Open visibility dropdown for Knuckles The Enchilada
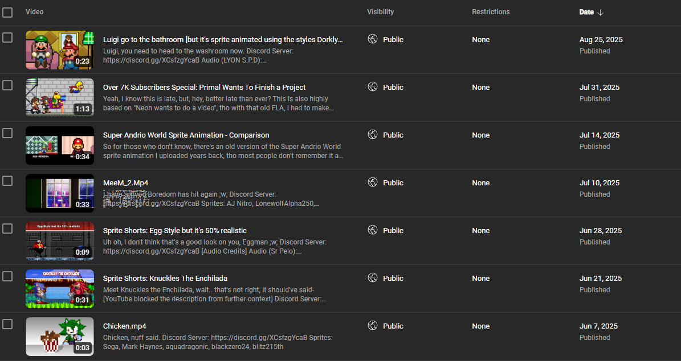 point(393,278)
